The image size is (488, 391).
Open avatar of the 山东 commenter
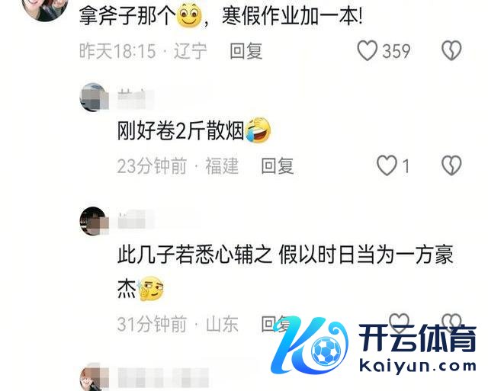(94, 221)
